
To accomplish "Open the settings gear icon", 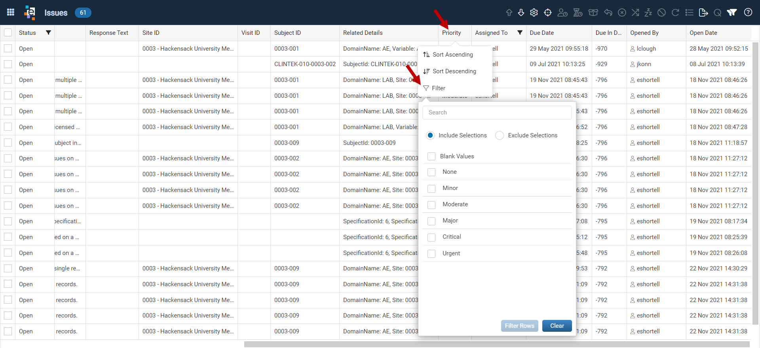I will click(x=534, y=13).
